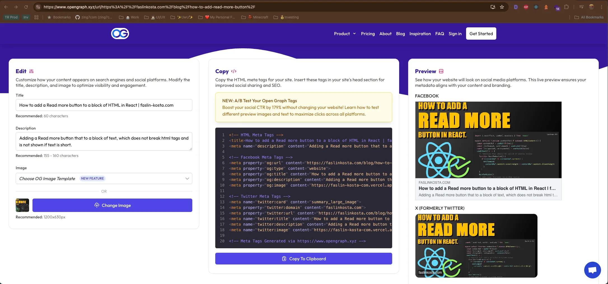Screen dimensions: 608x284
Task: Open the Inspiration page
Action: pyautogui.click(x=420, y=34)
